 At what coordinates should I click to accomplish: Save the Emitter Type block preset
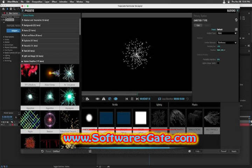236,29
